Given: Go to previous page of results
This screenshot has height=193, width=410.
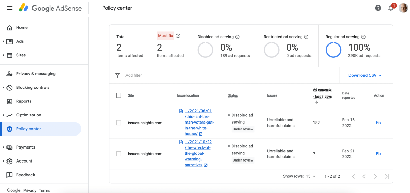Looking at the screenshot, I should click(364, 176).
